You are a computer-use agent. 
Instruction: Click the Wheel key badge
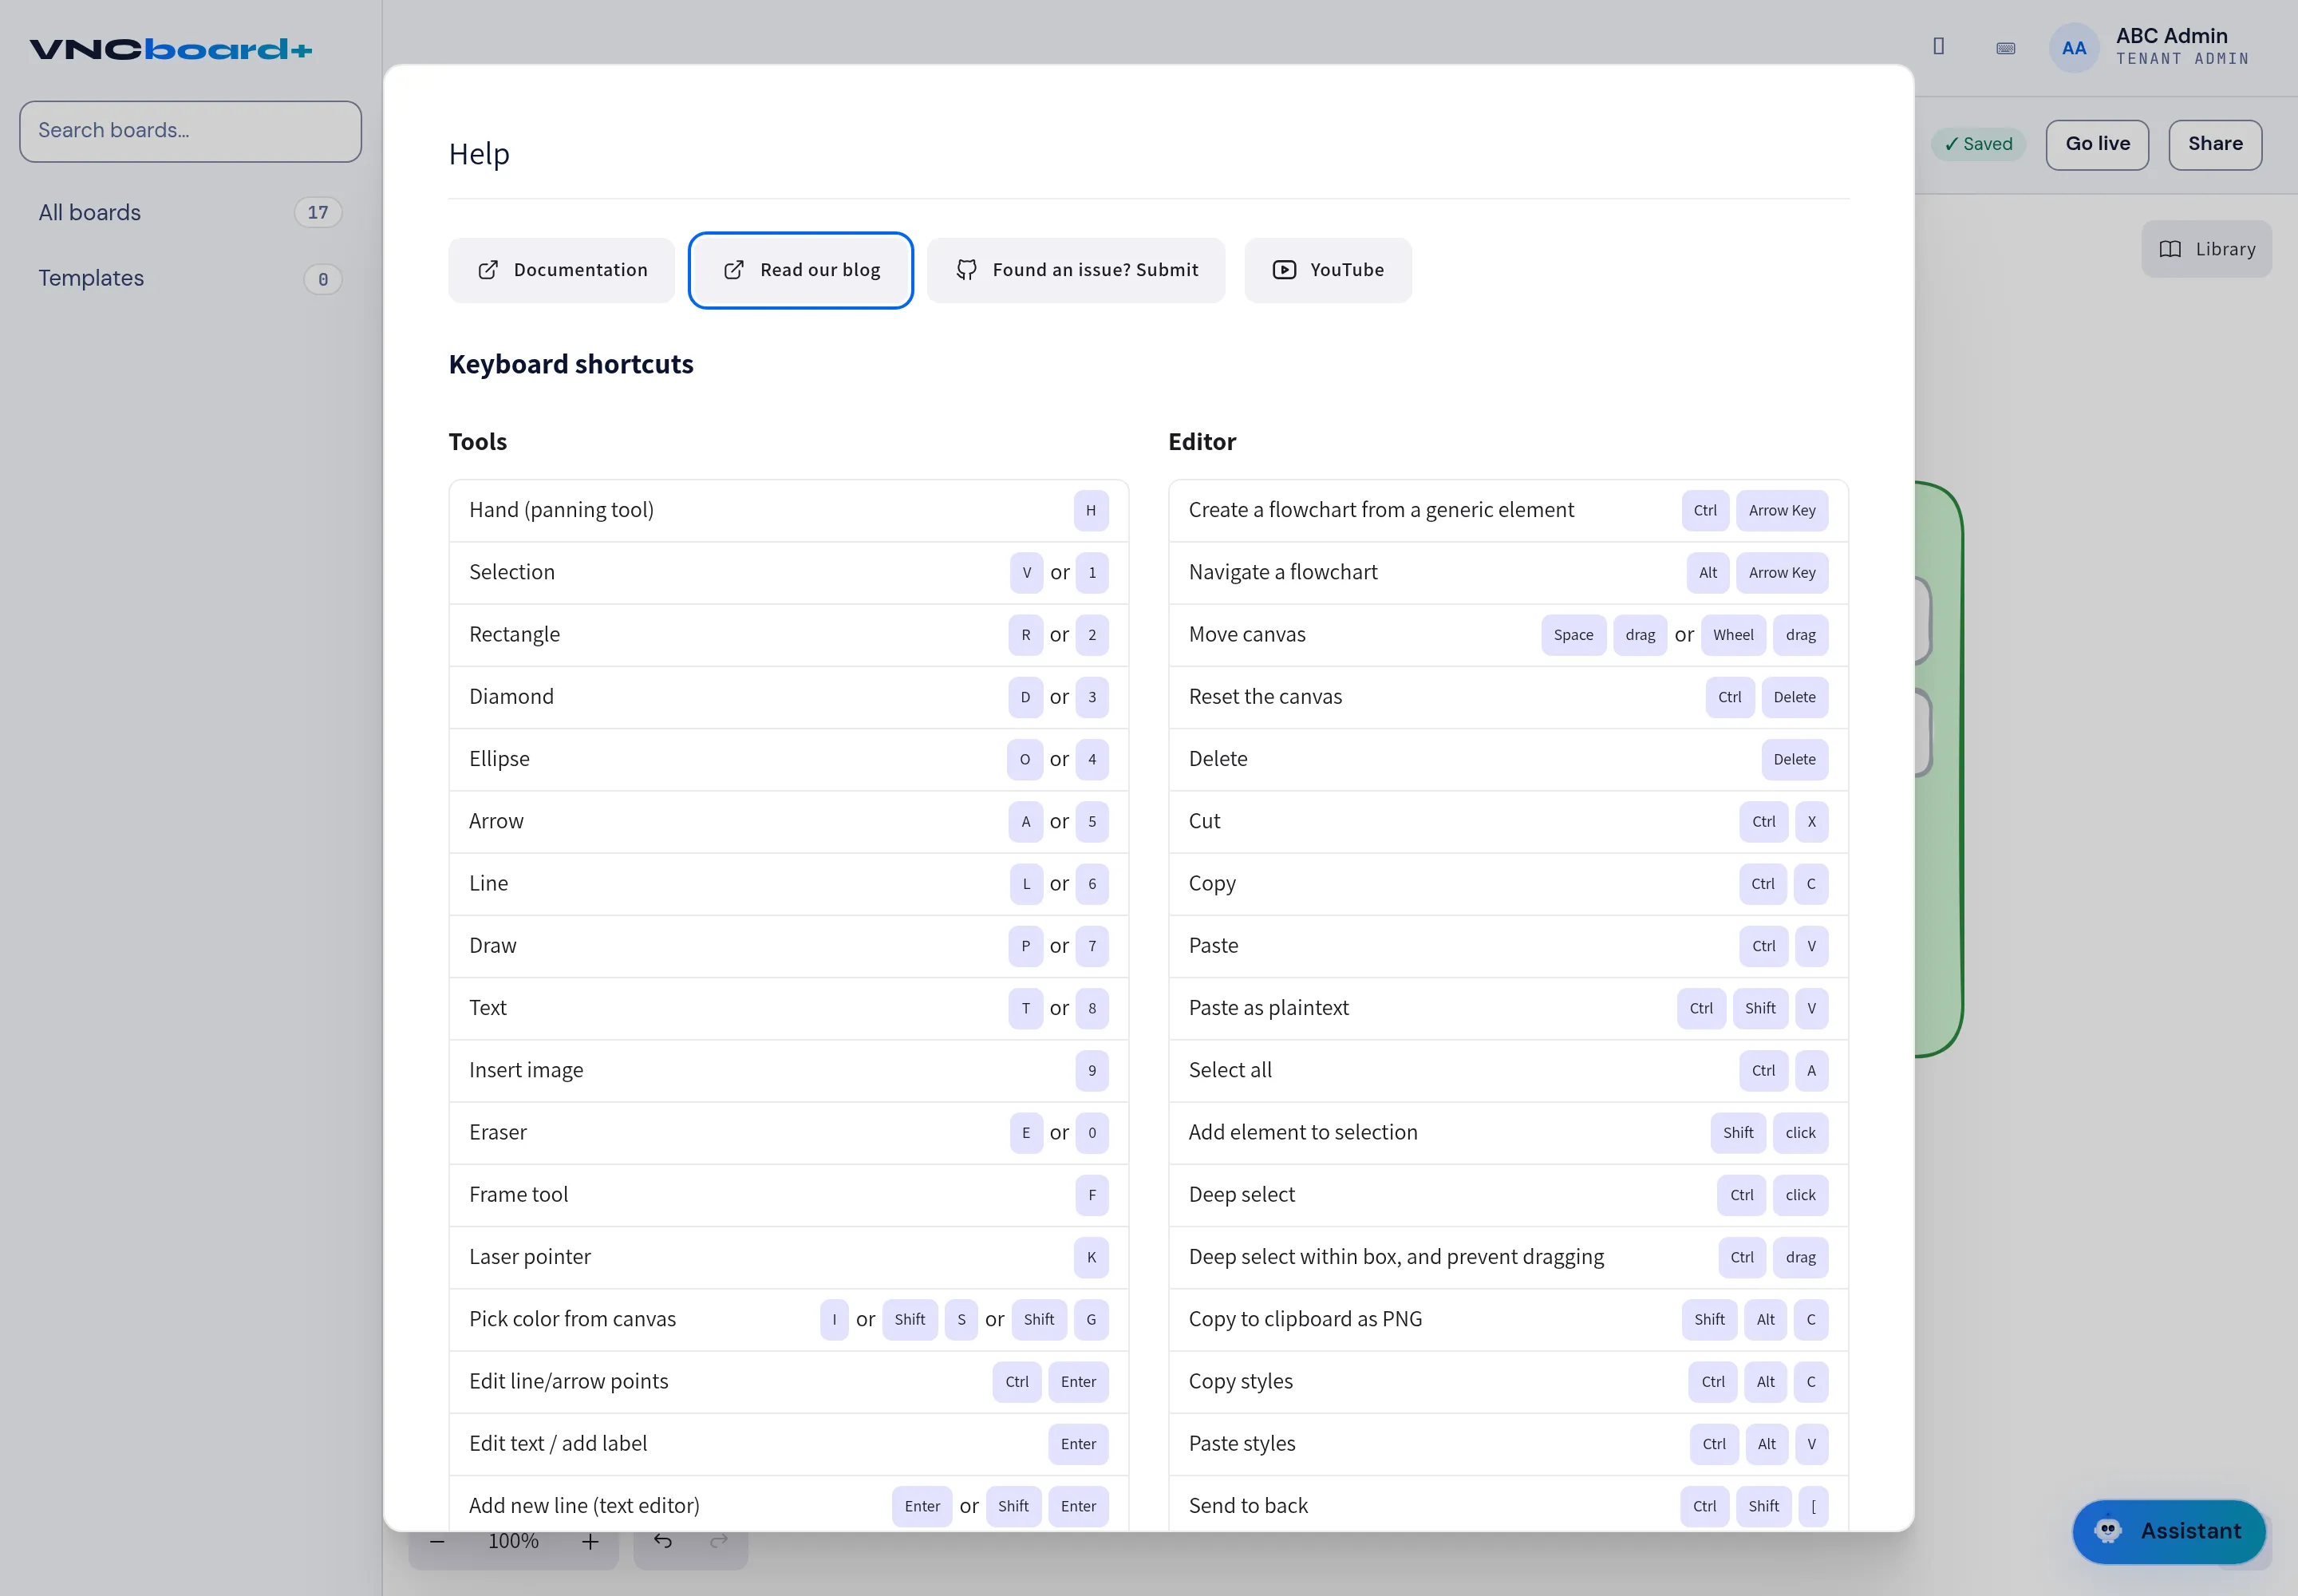pos(1733,635)
